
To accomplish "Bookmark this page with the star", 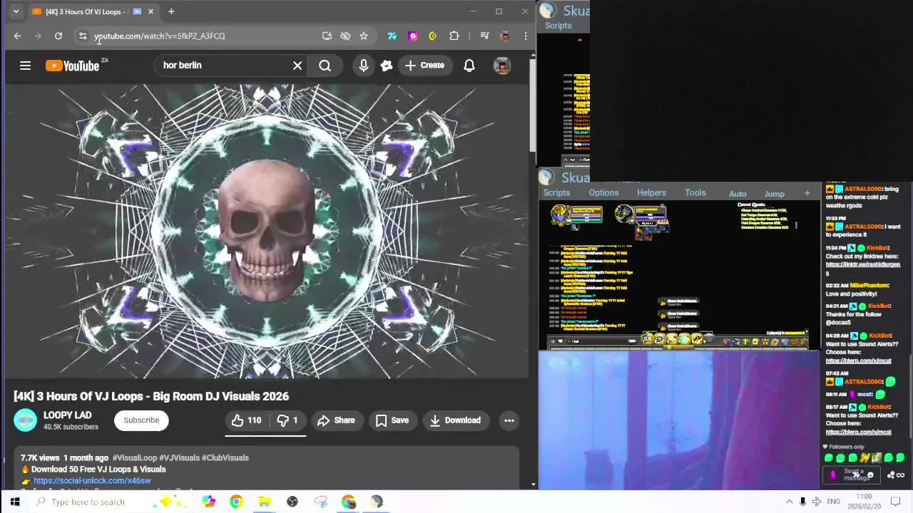I will click(364, 36).
